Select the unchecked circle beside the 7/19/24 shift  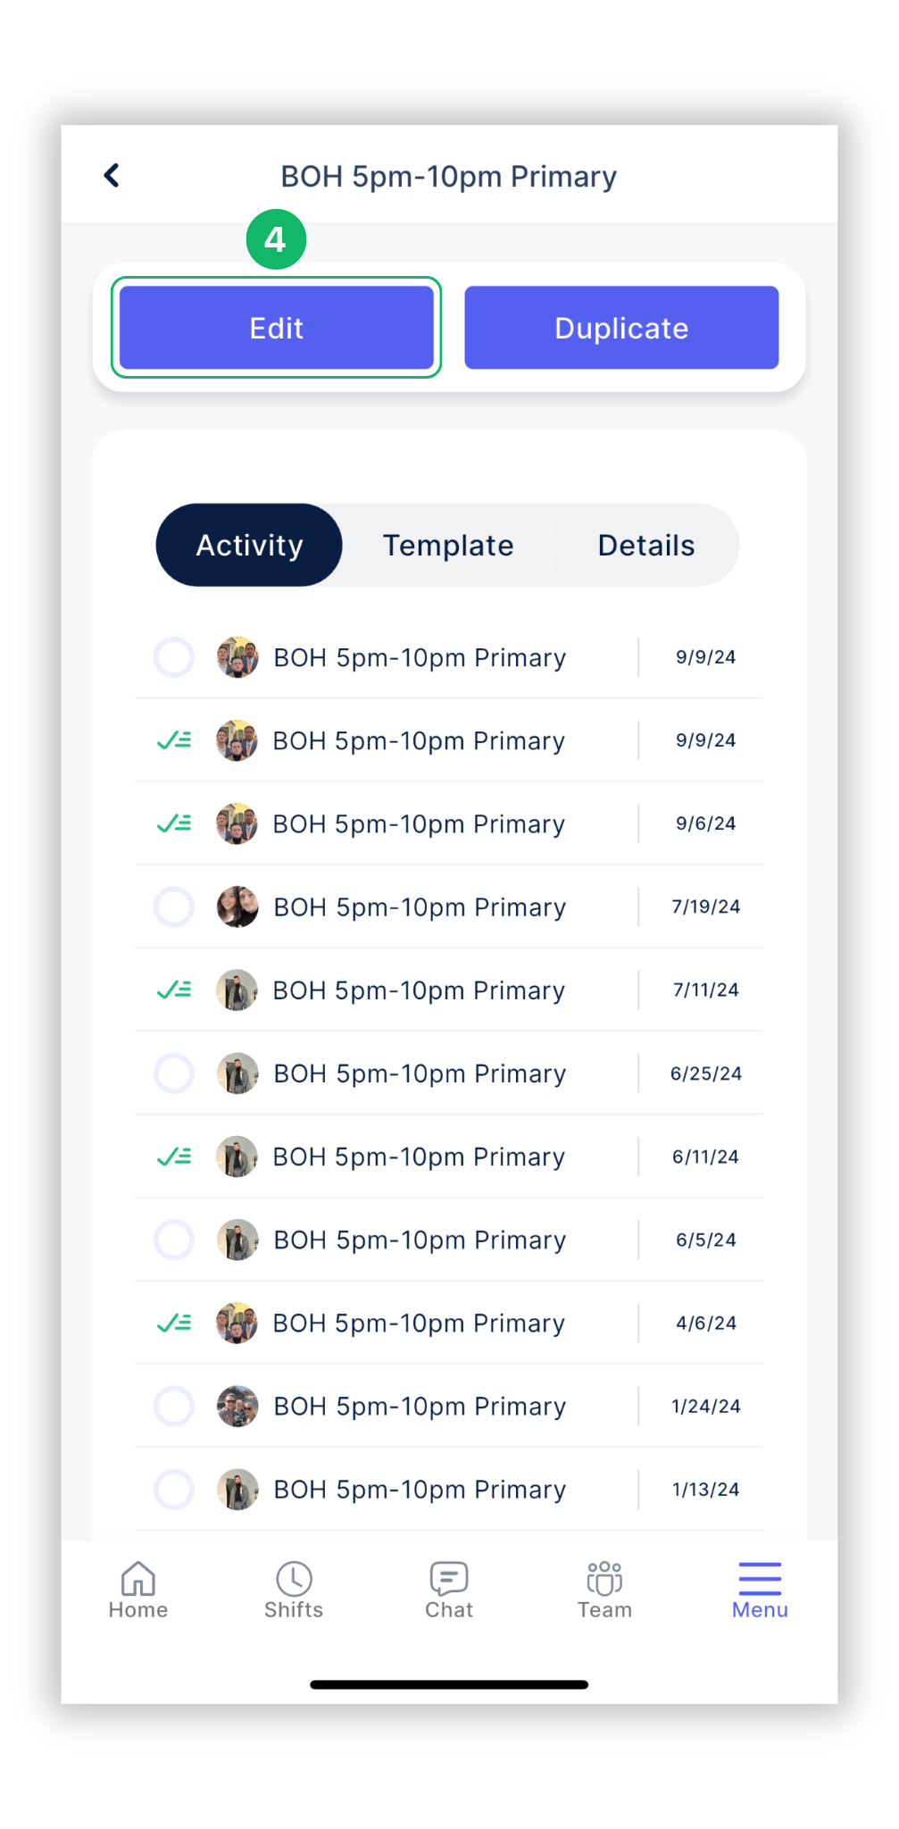175,906
